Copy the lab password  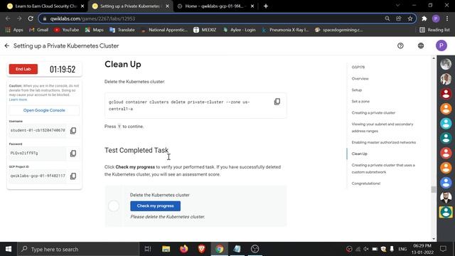click(x=73, y=154)
